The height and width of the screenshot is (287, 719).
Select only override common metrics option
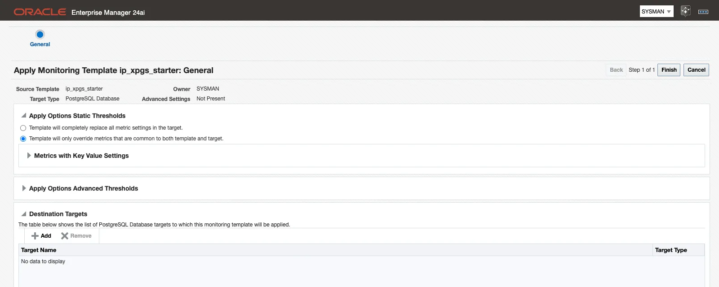tap(23, 139)
